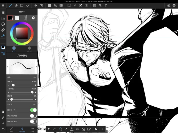Click the pen guide icon in left sidebar

click(3, 36)
